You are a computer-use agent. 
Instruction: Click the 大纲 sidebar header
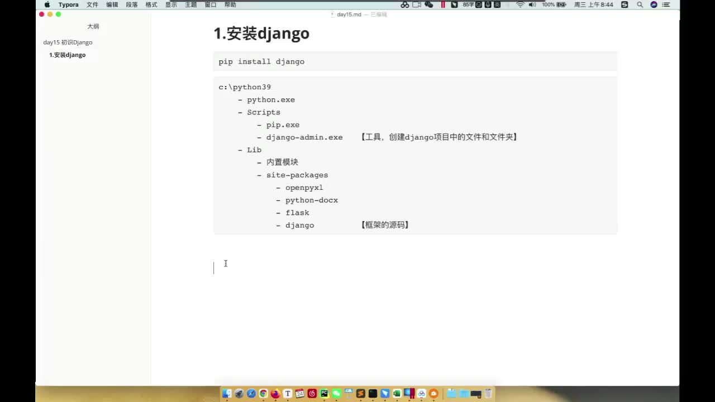coord(93,26)
